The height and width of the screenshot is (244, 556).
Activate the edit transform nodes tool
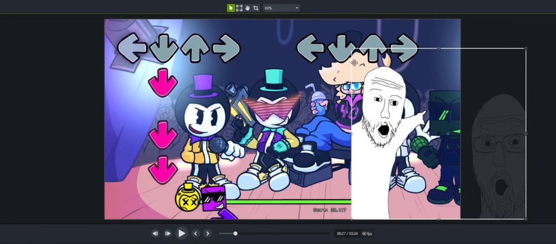239,8
